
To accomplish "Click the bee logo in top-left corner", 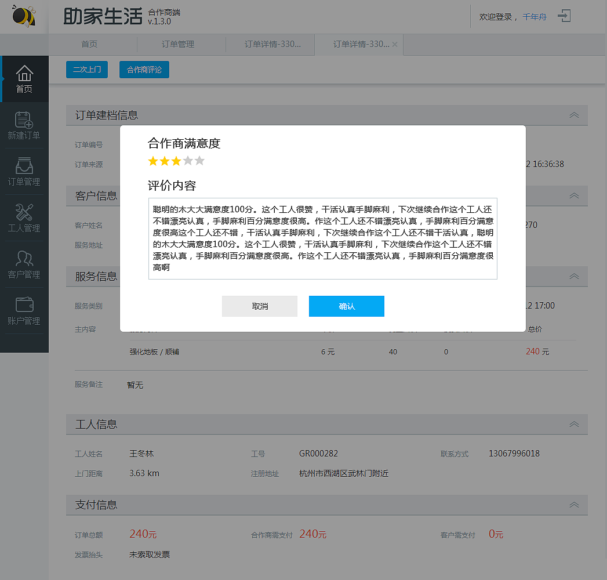I will coord(22,16).
